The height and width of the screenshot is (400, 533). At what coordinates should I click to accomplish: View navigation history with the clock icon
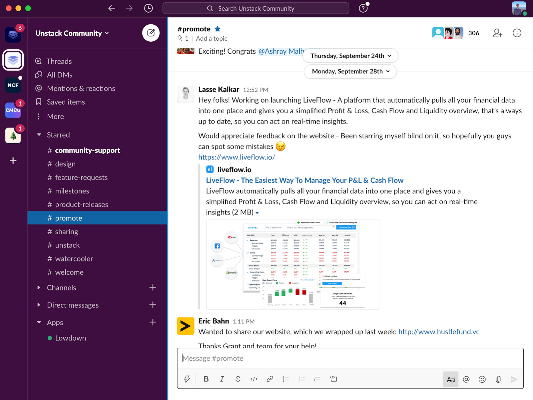pos(148,8)
